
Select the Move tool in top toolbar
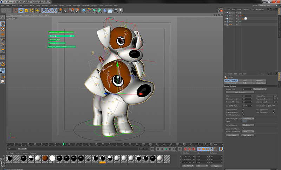pos(21,10)
